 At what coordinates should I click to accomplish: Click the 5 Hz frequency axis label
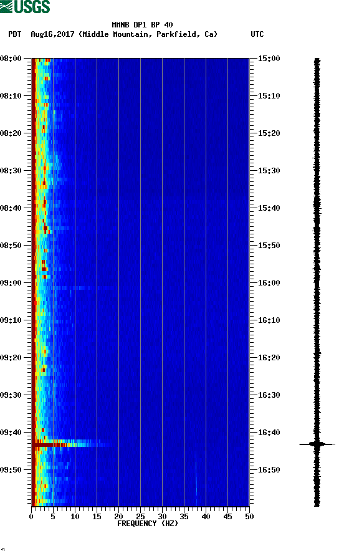click(53, 517)
